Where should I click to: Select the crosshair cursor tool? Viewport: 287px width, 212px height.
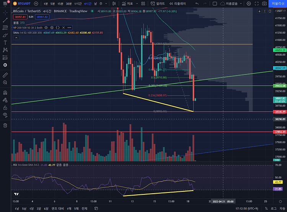5,13
